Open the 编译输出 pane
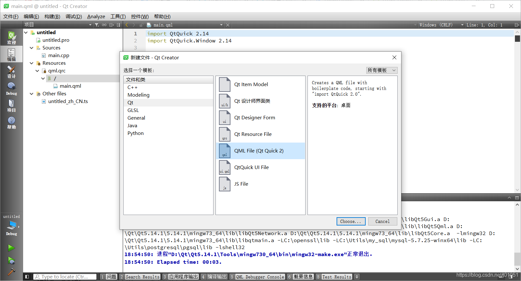521x281 pixels. pyautogui.click(x=214, y=277)
